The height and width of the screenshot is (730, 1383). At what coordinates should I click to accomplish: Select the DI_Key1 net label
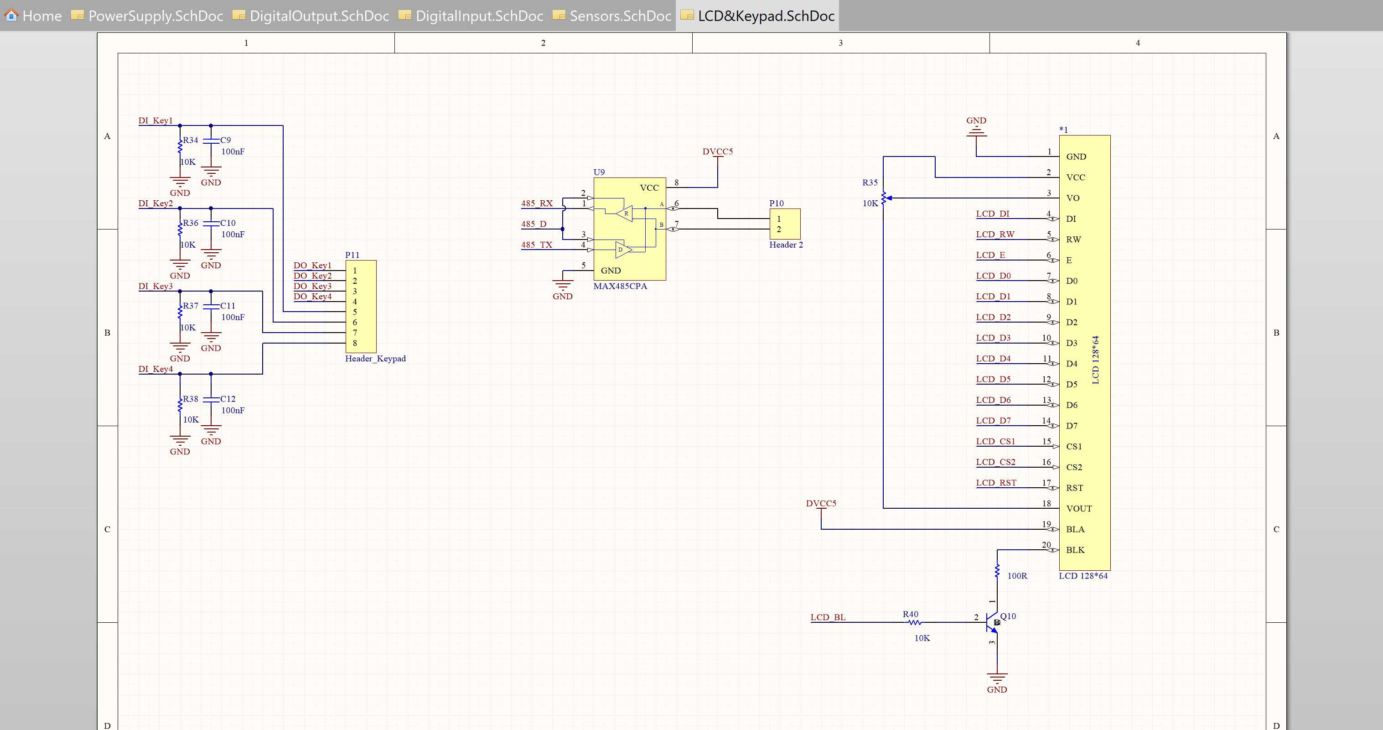point(155,121)
